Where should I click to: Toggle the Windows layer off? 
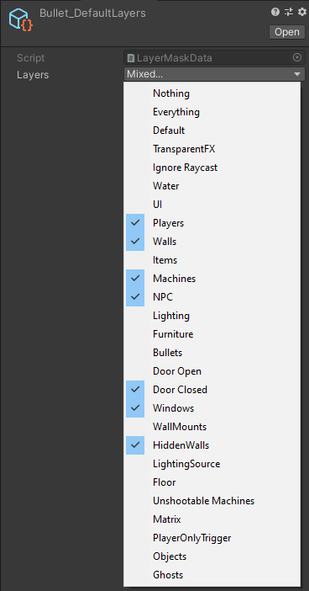point(213,408)
